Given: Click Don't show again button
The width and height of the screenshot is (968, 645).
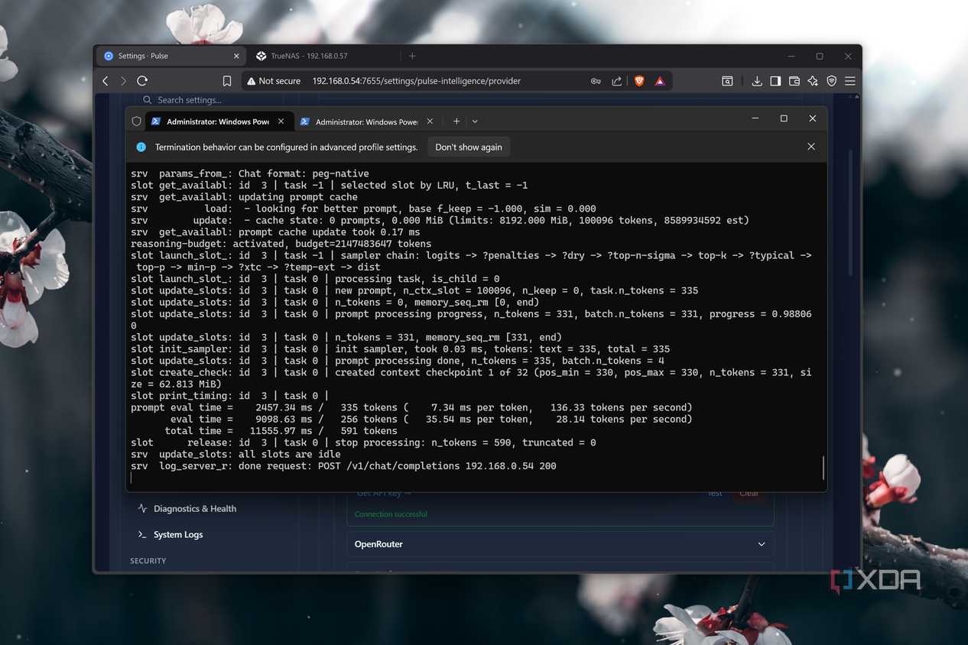Looking at the screenshot, I should coord(469,147).
